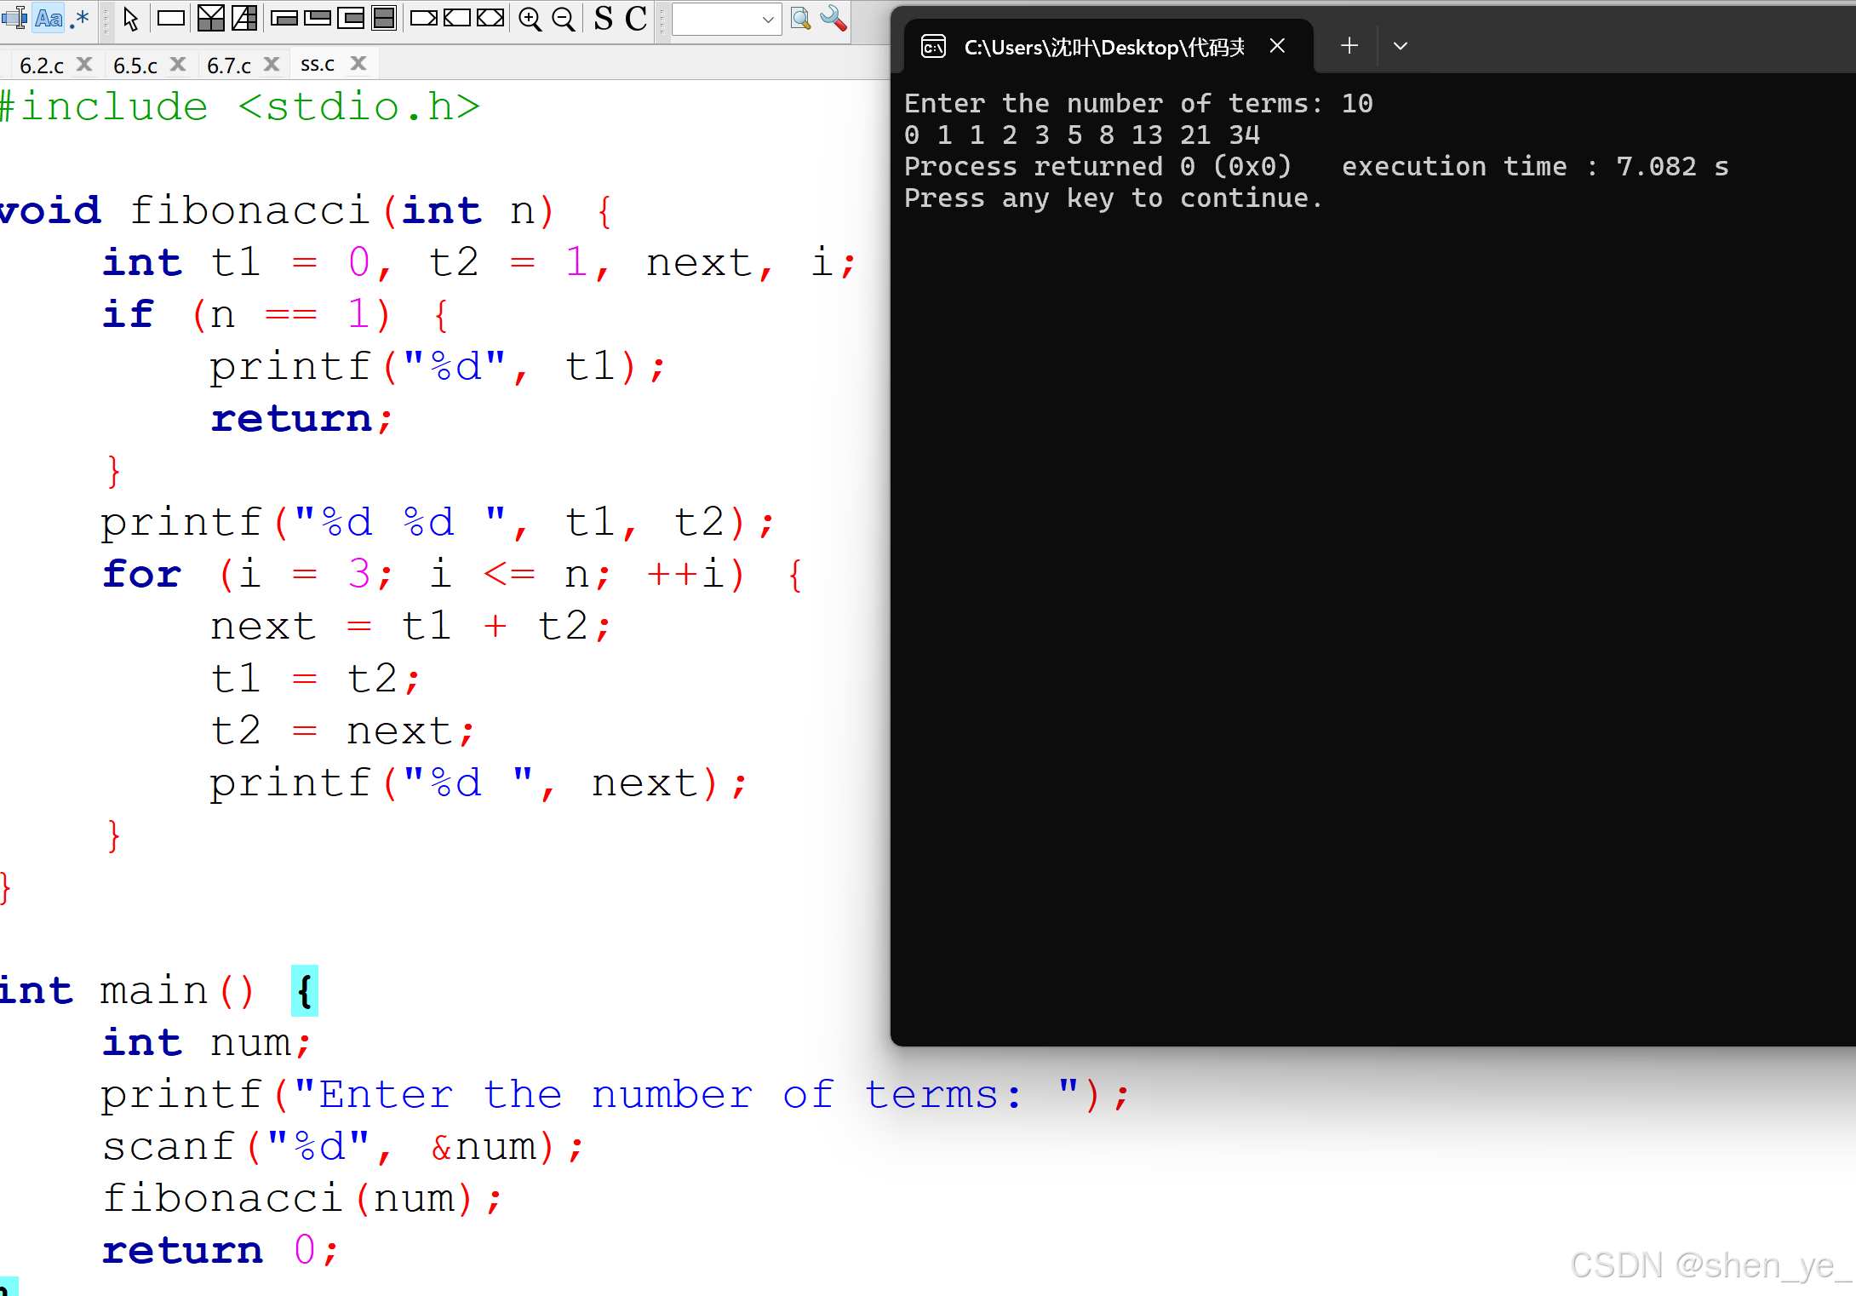Open a new terminal tab with plus
1856x1296 pixels.
point(1349,46)
